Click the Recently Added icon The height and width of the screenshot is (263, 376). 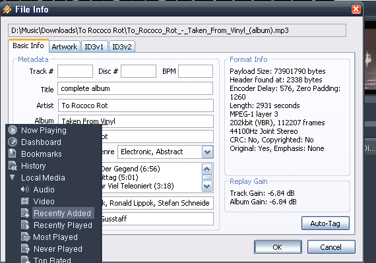point(25,213)
